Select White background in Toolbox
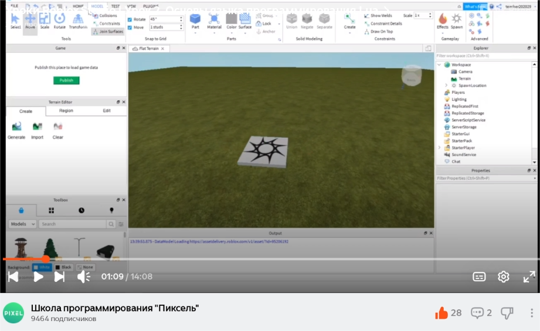This screenshot has height=331, width=540. 42,267
